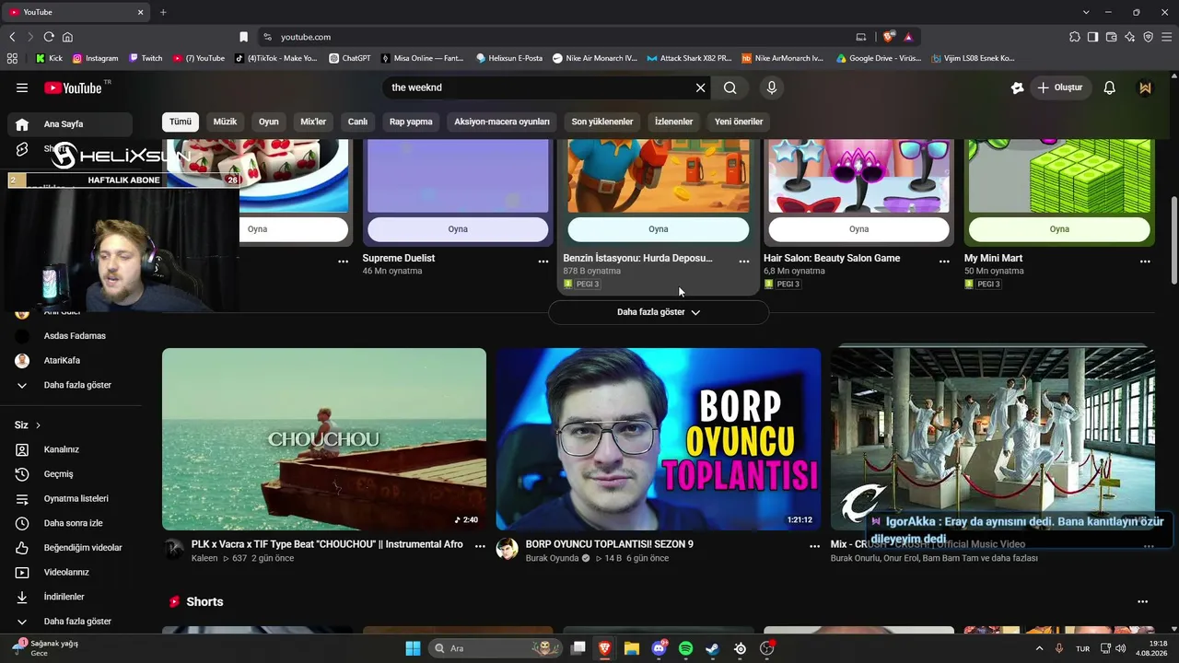Open Geçmiş history in the sidebar

point(70,474)
